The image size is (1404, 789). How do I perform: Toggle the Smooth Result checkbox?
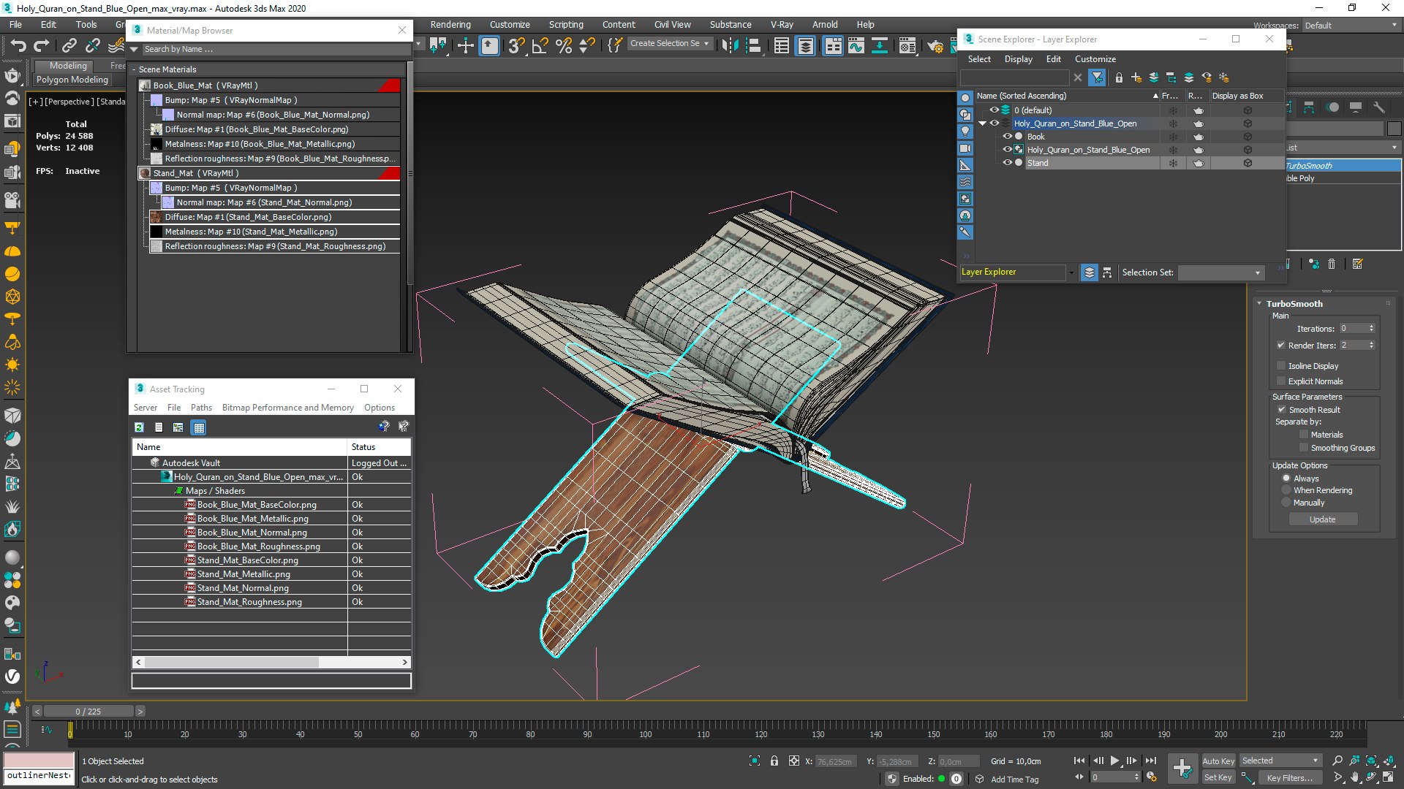1281,410
